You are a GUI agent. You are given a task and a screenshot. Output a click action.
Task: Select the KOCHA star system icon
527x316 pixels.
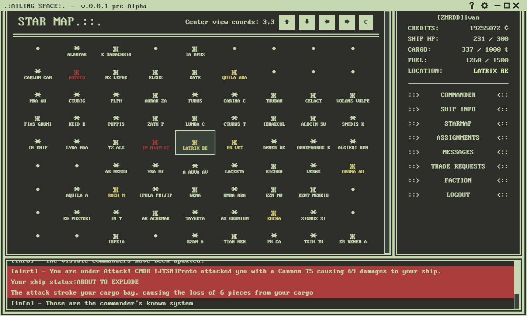point(274,213)
